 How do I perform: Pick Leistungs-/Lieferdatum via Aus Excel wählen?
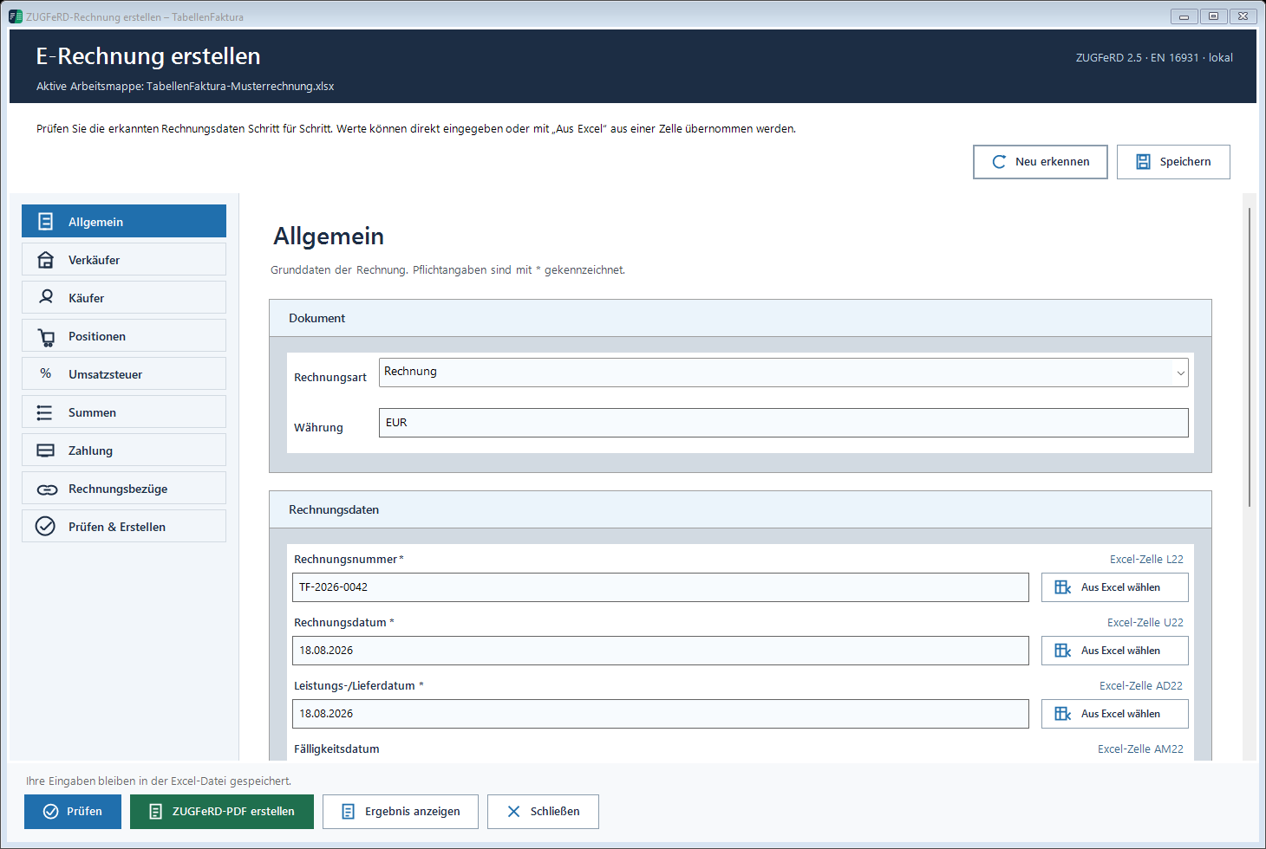1115,714
